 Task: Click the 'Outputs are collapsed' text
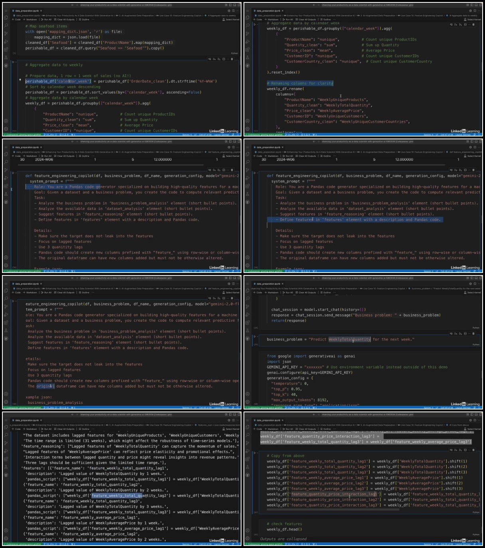point(283,539)
